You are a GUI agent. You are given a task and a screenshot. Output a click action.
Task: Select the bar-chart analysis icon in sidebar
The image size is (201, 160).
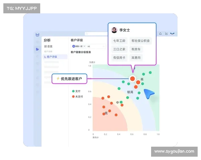37,49
